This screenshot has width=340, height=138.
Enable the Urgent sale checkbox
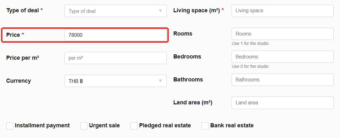point(84,126)
